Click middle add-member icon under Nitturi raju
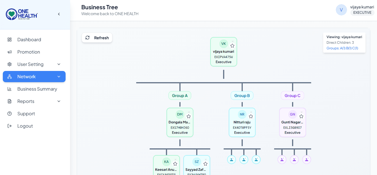Viewport: 377px width, 175px height. (x=244, y=160)
